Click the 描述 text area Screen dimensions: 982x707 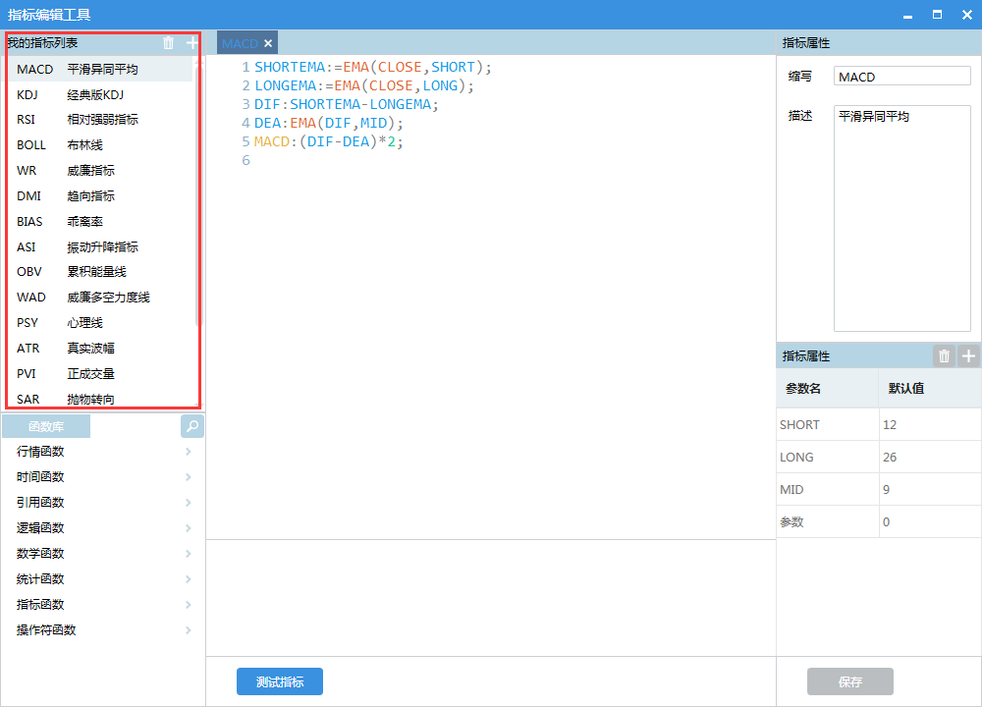[x=901, y=218]
